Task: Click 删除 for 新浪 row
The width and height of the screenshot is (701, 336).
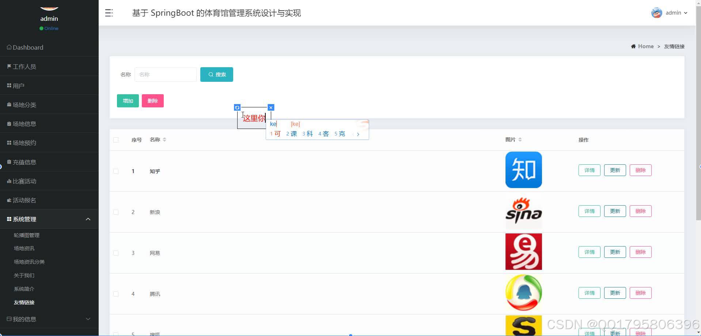Action: point(641,211)
